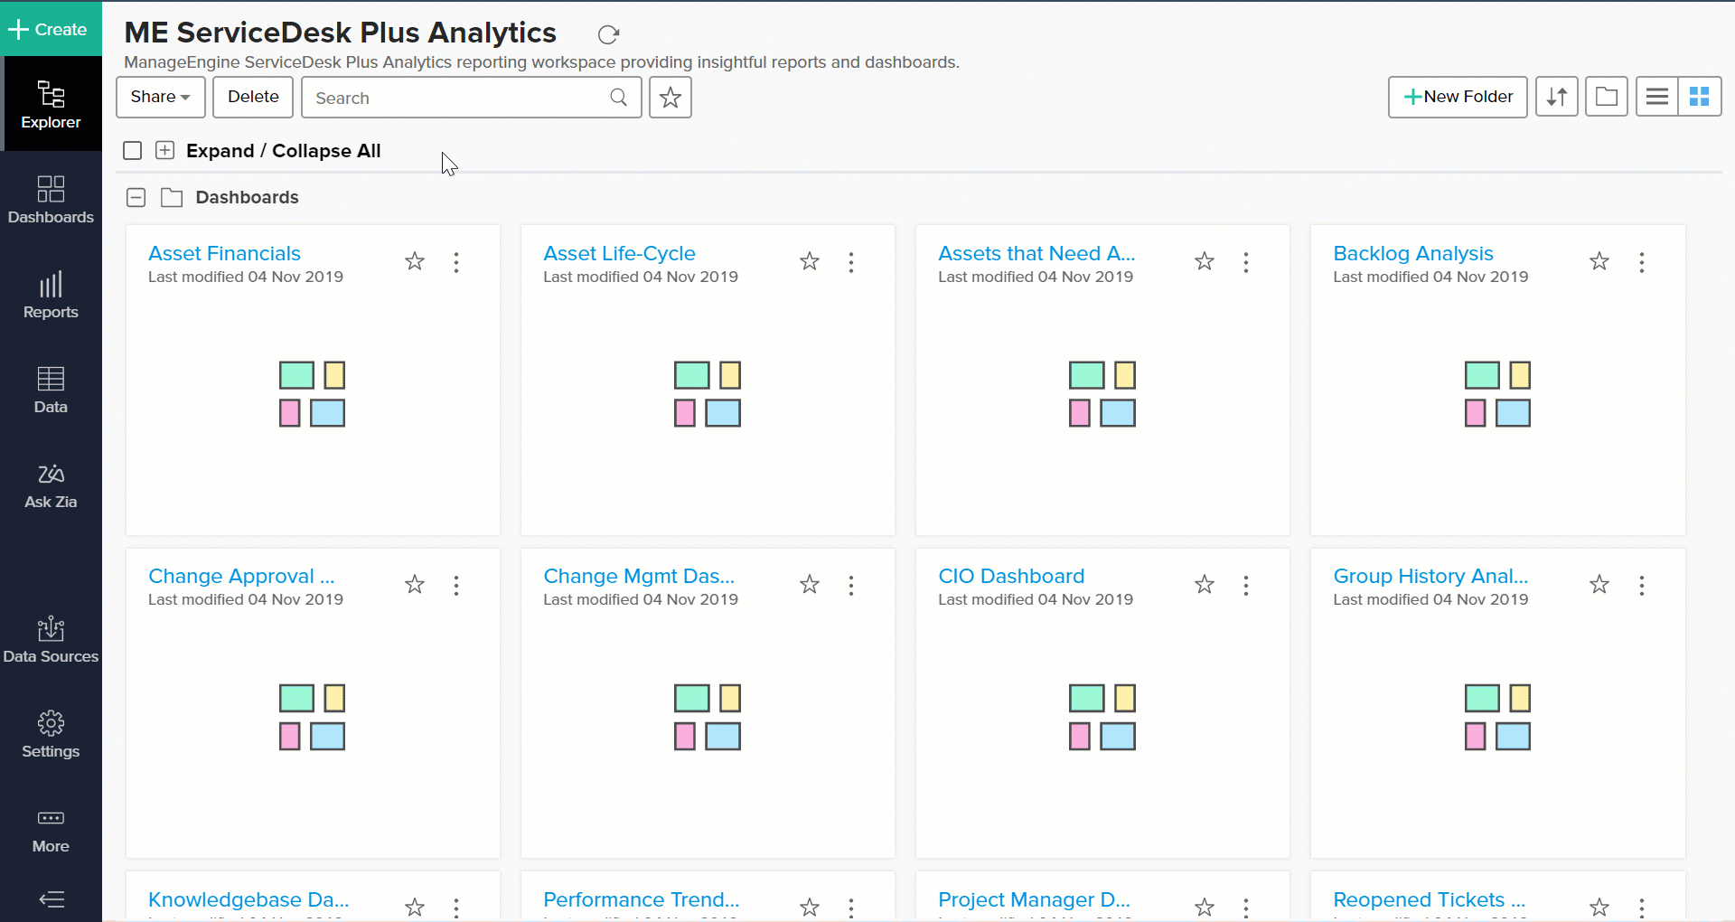Open more options for Asset Life-Cycle
The width and height of the screenshot is (1735, 922).
(851, 262)
